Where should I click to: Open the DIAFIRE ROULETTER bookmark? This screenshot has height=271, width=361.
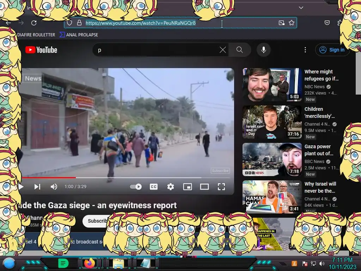(36, 35)
